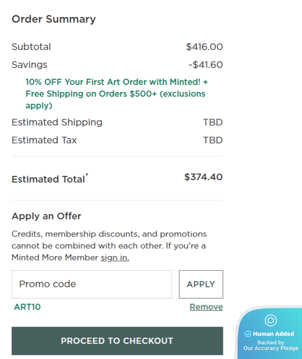
Task: Click the Estimated Total label
Action: coord(48,179)
